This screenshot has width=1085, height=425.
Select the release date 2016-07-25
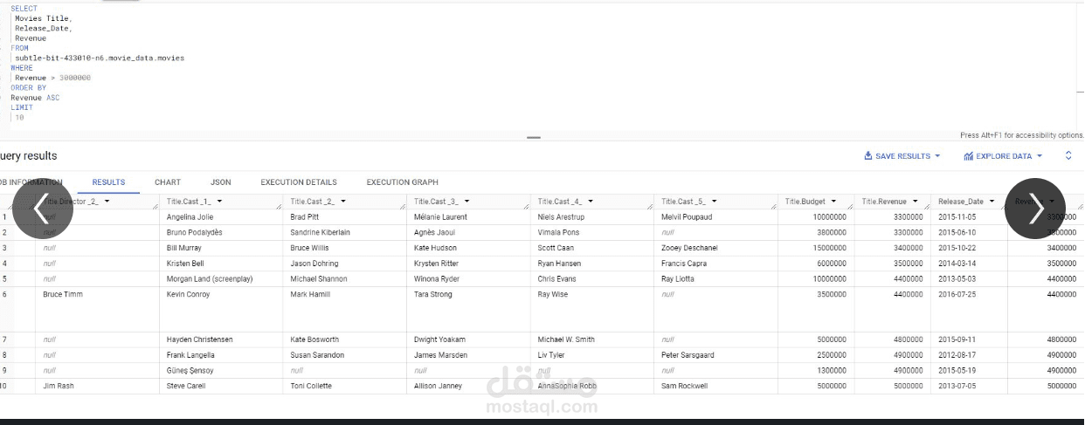pos(957,295)
